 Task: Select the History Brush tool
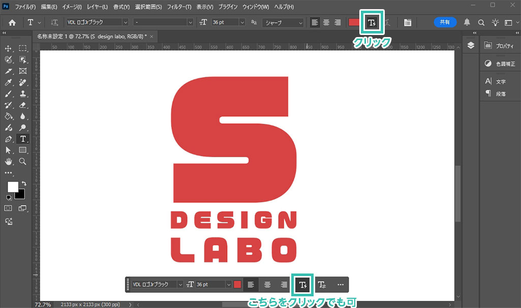click(8, 105)
